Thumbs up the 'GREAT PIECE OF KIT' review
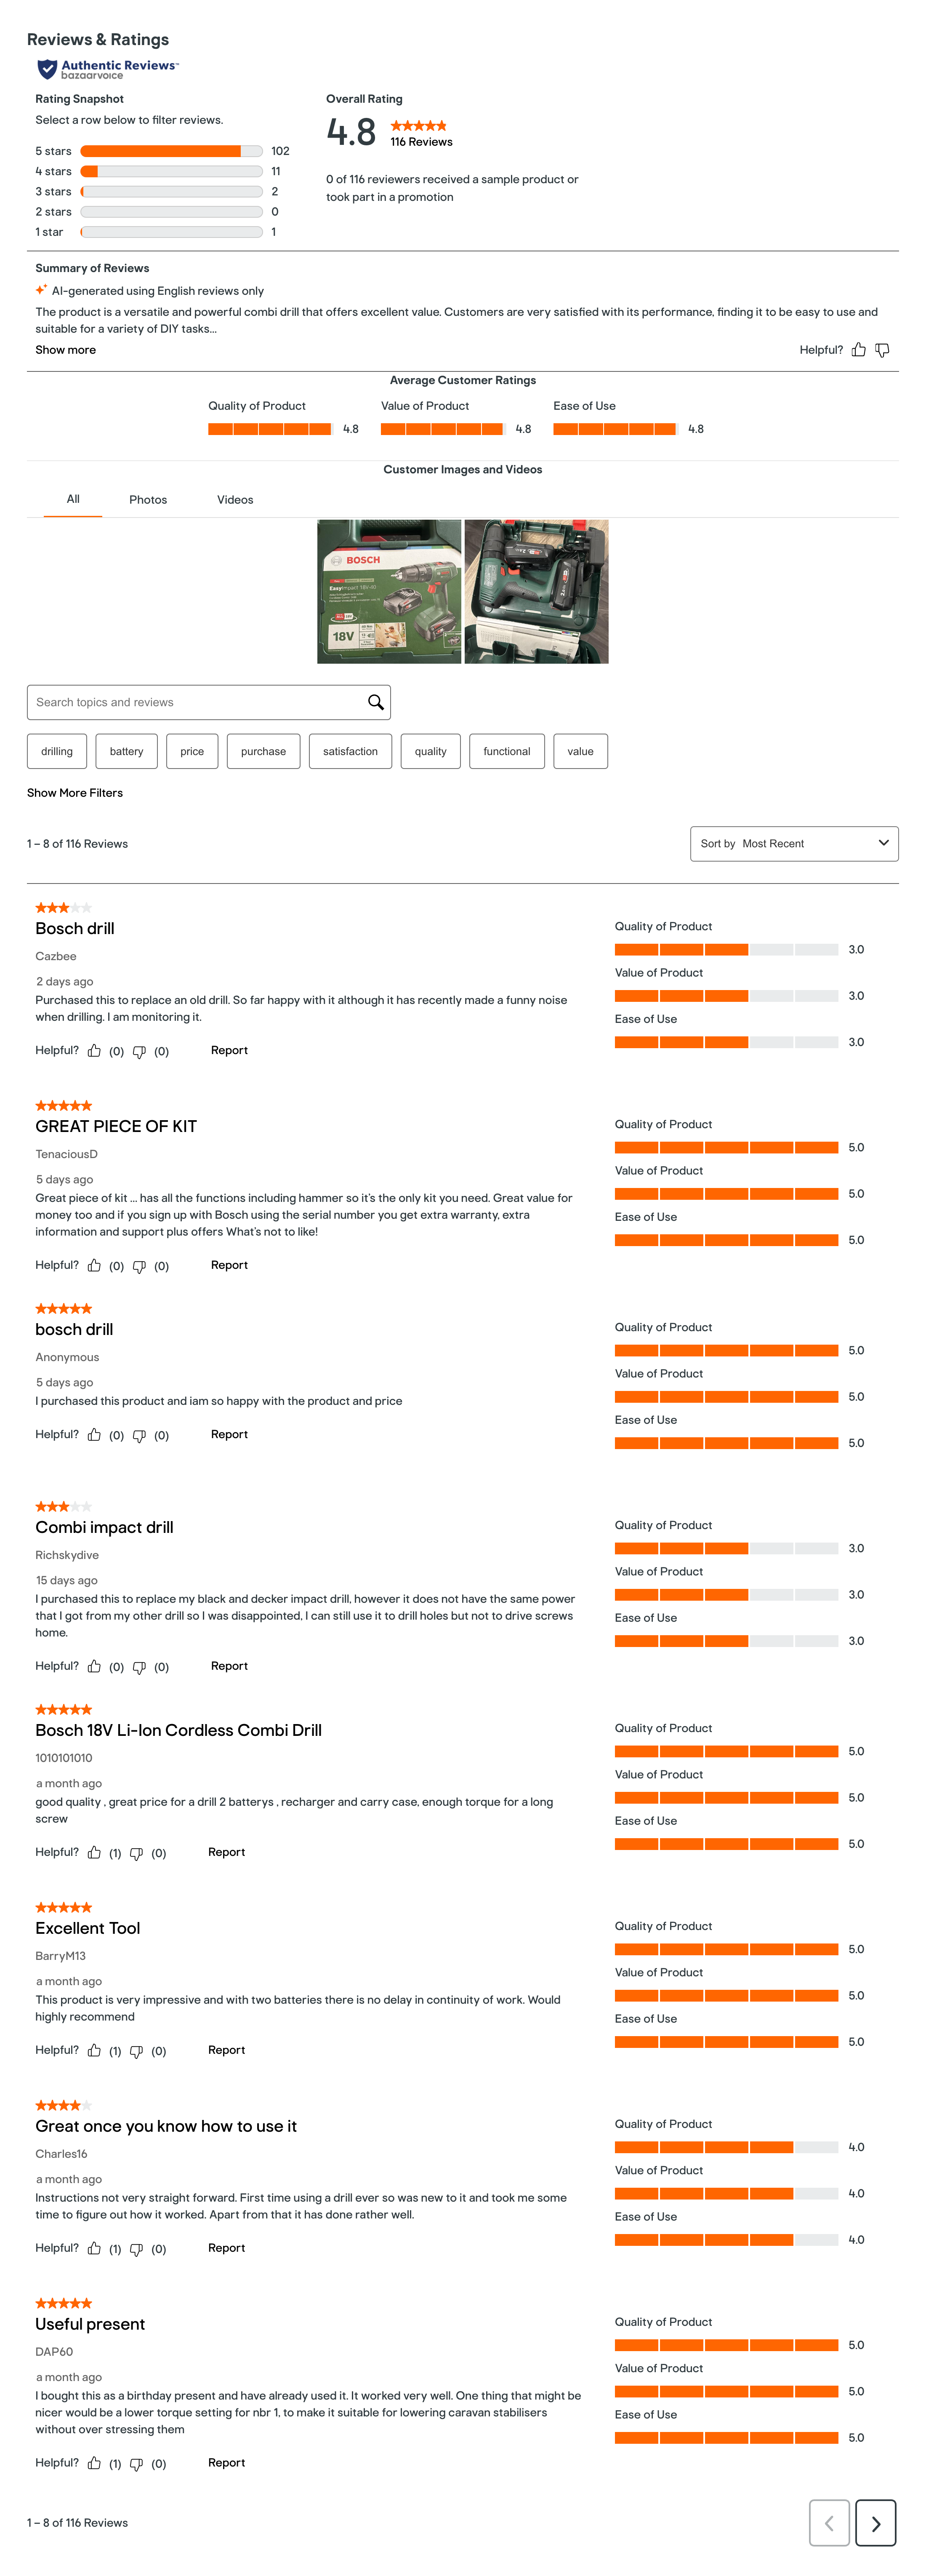926x2576 pixels. tap(95, 1265)
